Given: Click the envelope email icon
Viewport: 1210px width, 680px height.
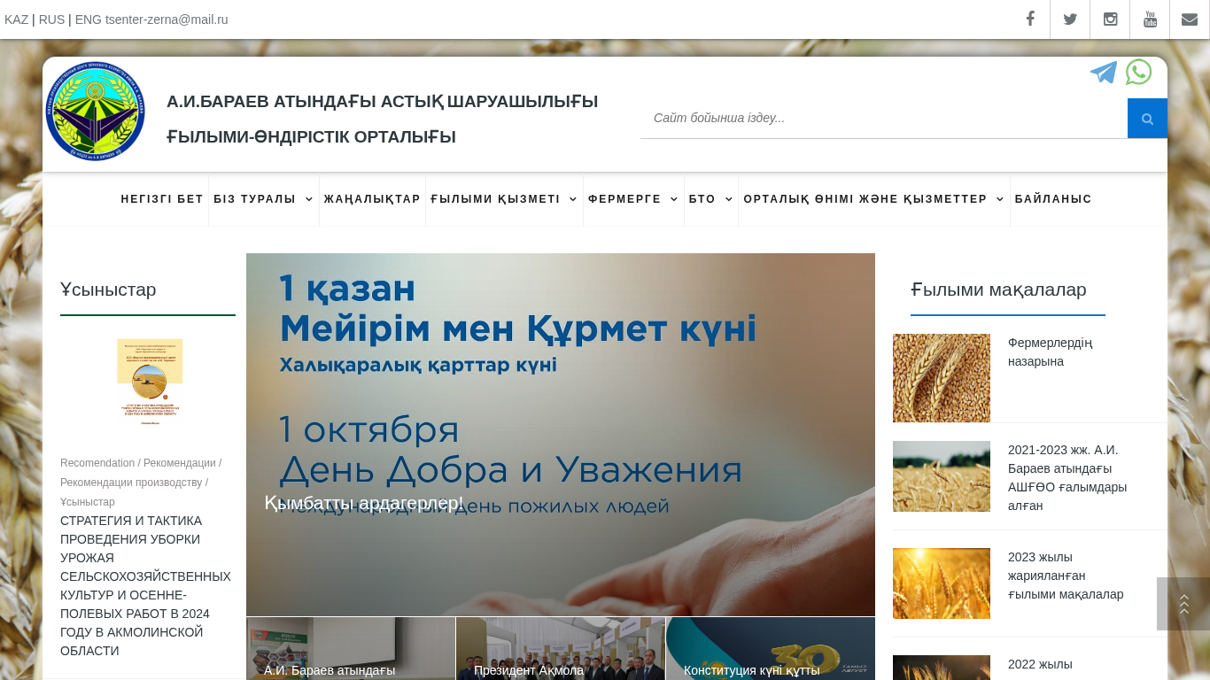Looking at the screenshot, I should pos(1190,19).
